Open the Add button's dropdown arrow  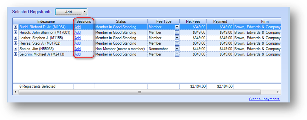84,12
